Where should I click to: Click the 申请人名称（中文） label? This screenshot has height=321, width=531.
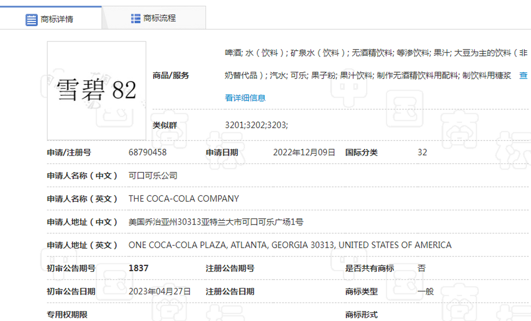coord(82,176)
